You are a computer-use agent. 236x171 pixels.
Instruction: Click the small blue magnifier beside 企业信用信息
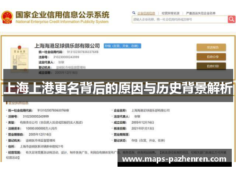(134, 13)
